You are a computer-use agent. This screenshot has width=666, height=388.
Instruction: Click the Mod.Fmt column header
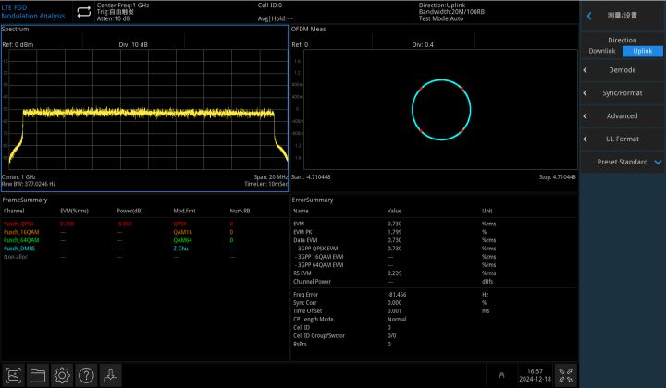pyautogui.click(x=184, y=211)
